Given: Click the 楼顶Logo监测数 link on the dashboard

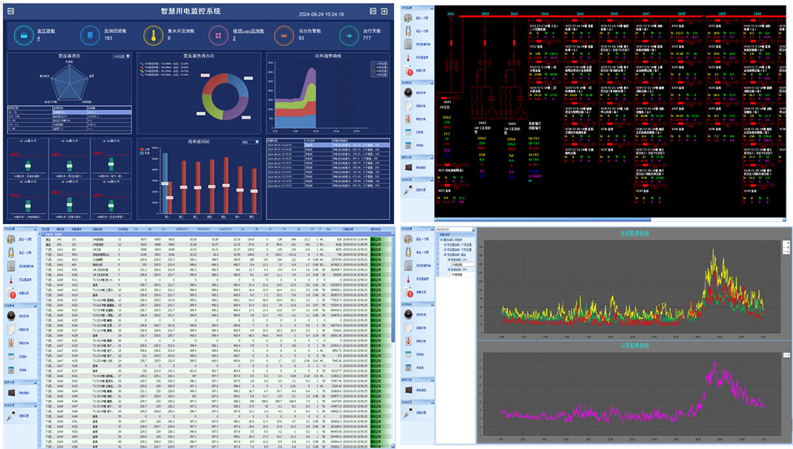Looking at the screenshot, I should (248, 31).
